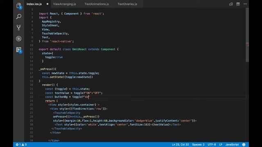262x147 pixels.
Task: Click '{textValue}' in the Text element
Action: (161, 125)
